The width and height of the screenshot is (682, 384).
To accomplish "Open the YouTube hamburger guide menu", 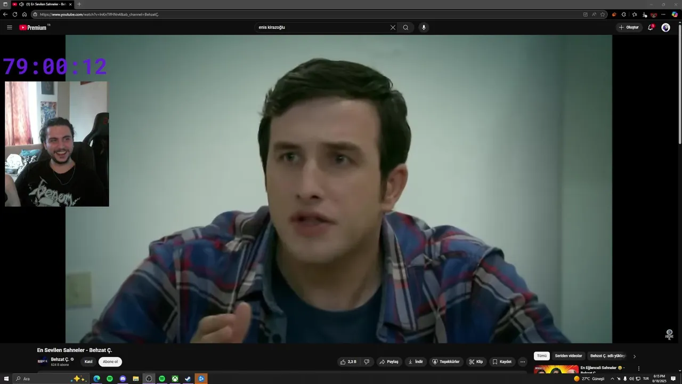I will pyautogui.click(x=9, y=27).
